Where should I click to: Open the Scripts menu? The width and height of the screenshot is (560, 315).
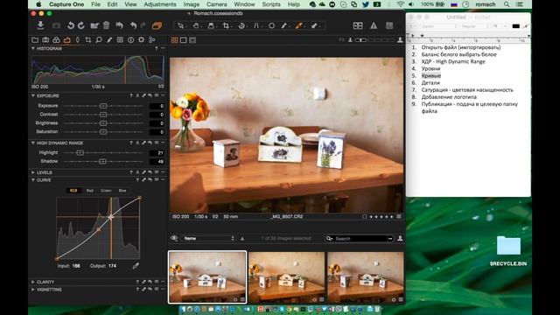point(271,4)
